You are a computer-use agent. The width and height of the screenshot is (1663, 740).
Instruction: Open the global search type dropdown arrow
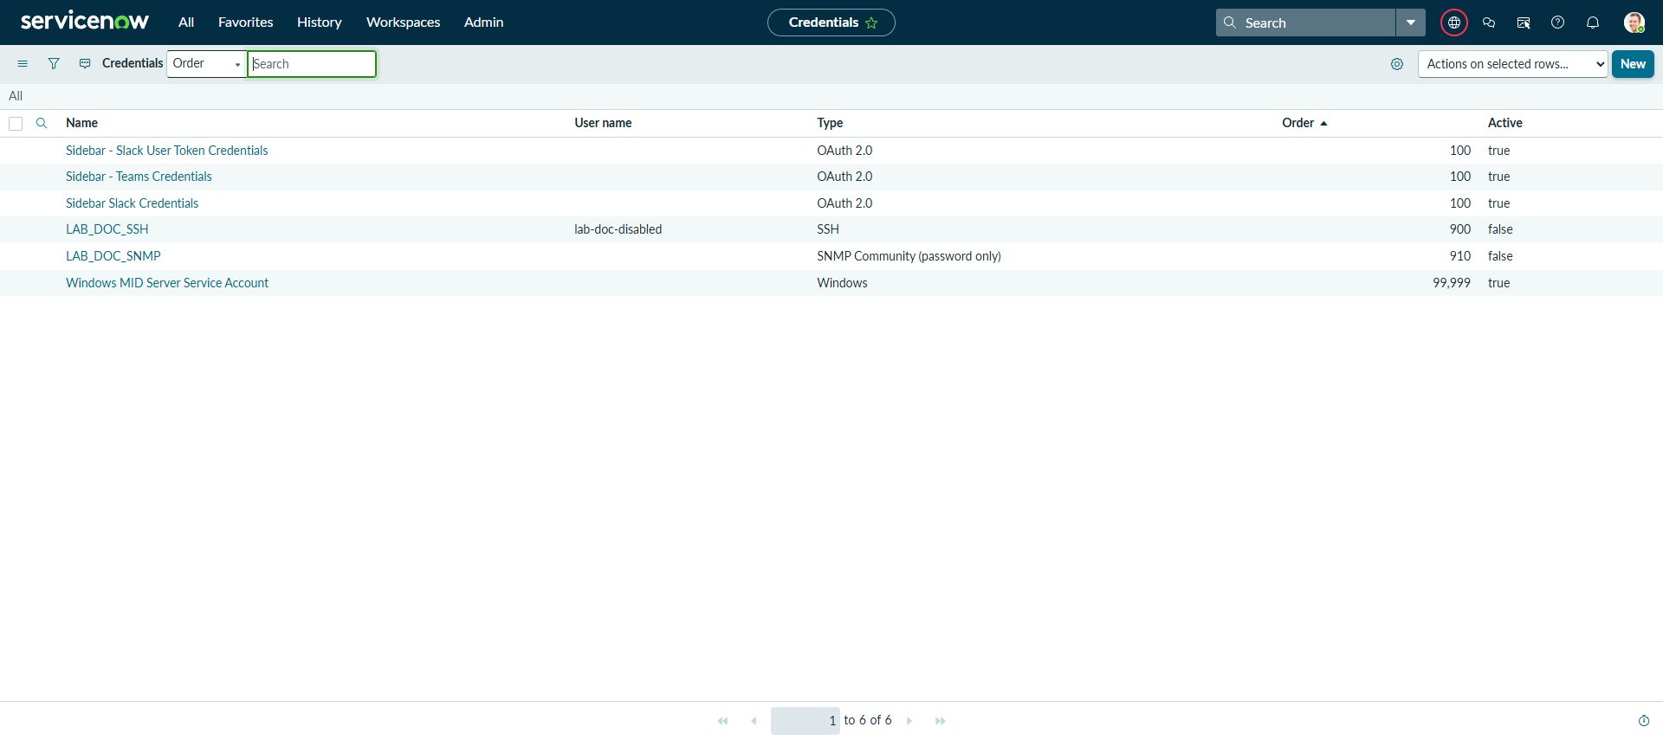tap(1410, 23)
